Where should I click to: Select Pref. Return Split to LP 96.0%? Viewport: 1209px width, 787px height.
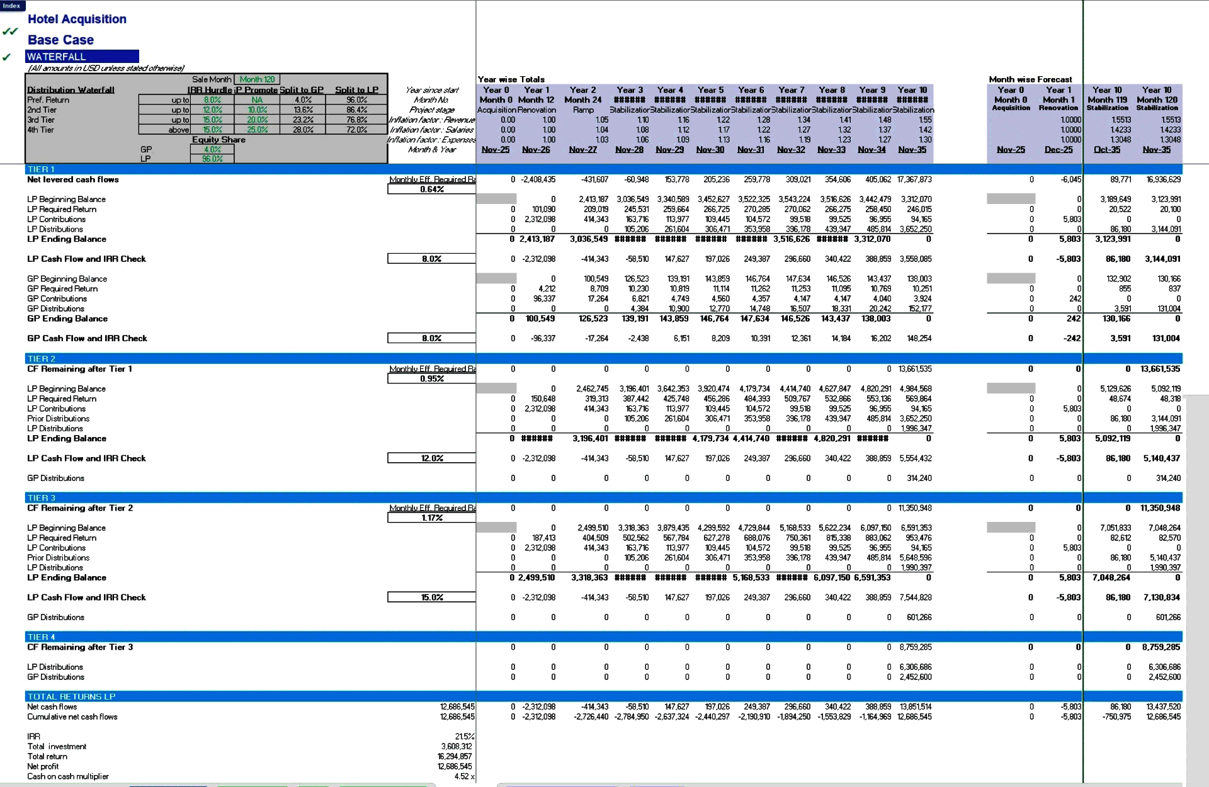(x=356, y=99)
